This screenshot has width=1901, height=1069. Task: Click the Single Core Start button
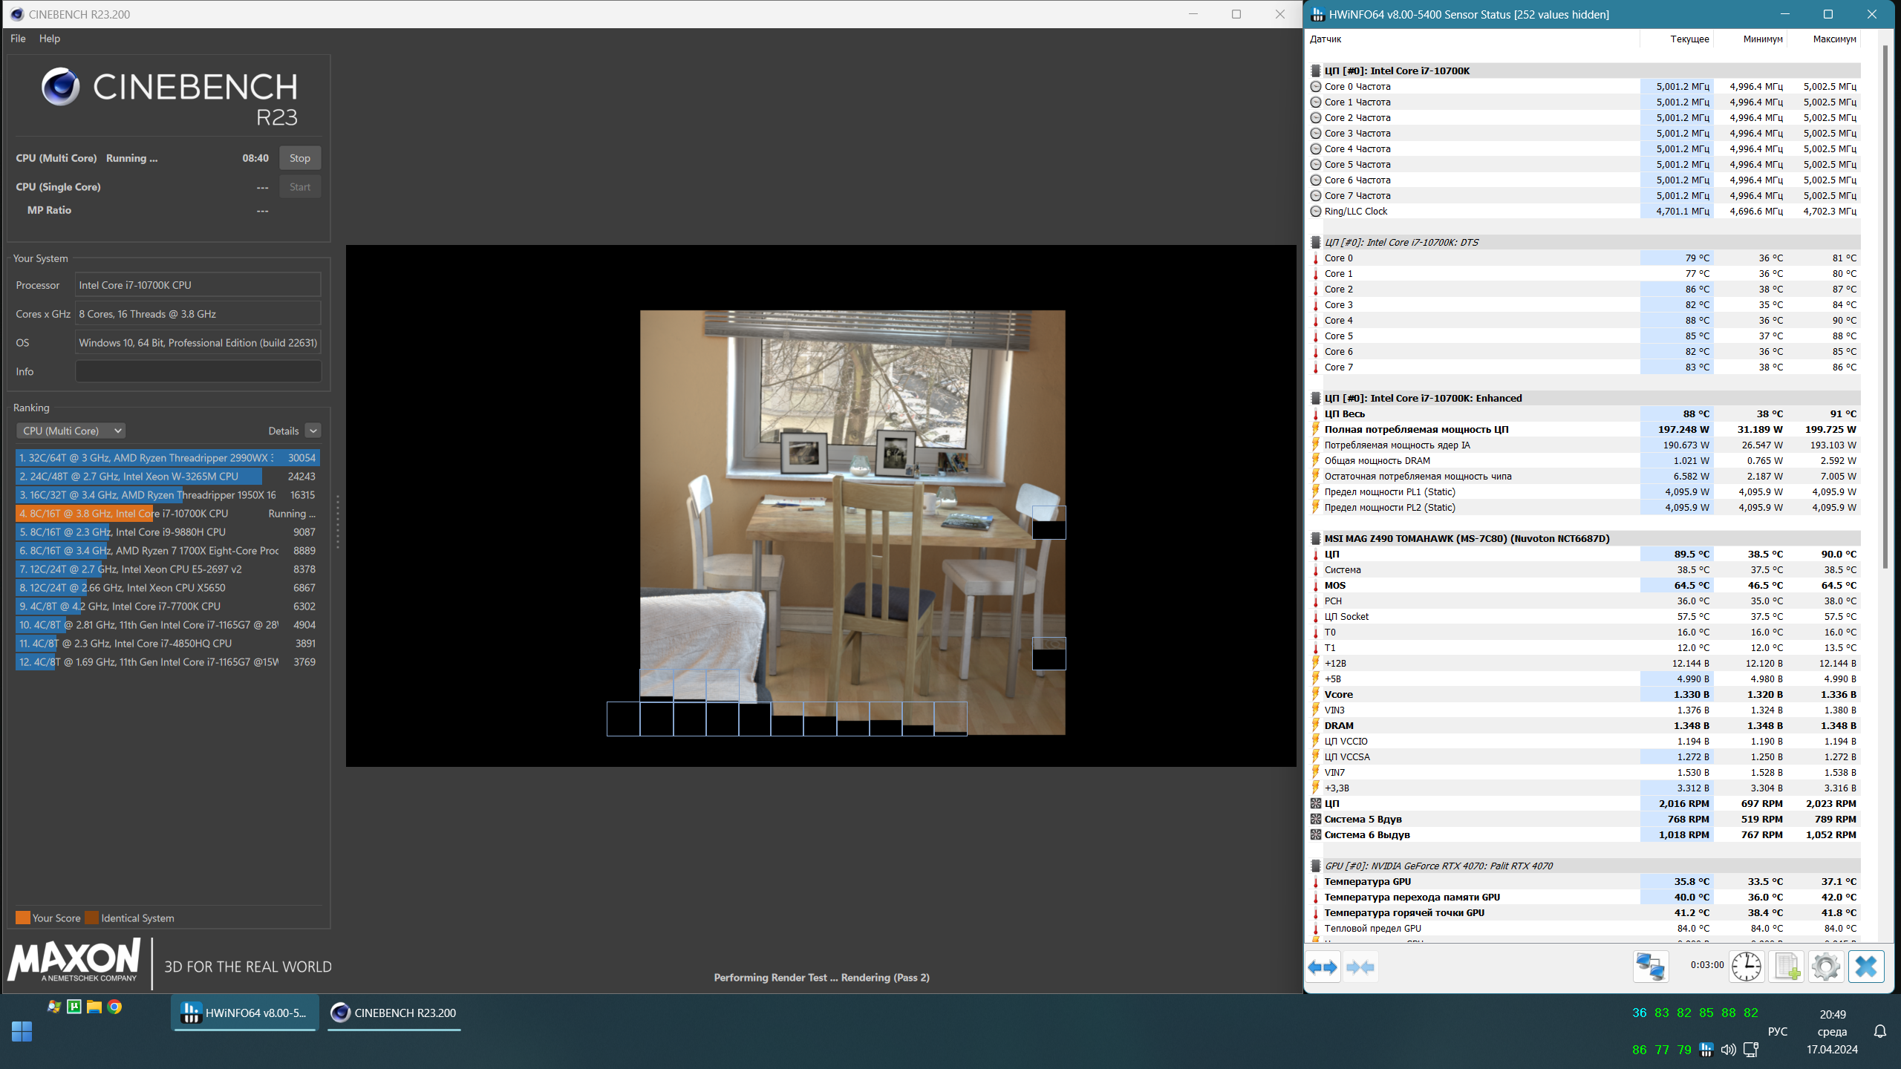pyautogui.click(x=300, y=187)
